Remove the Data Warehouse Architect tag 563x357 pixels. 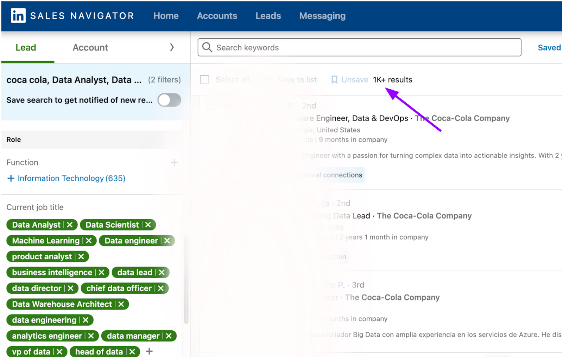click(x=121, y=304)
